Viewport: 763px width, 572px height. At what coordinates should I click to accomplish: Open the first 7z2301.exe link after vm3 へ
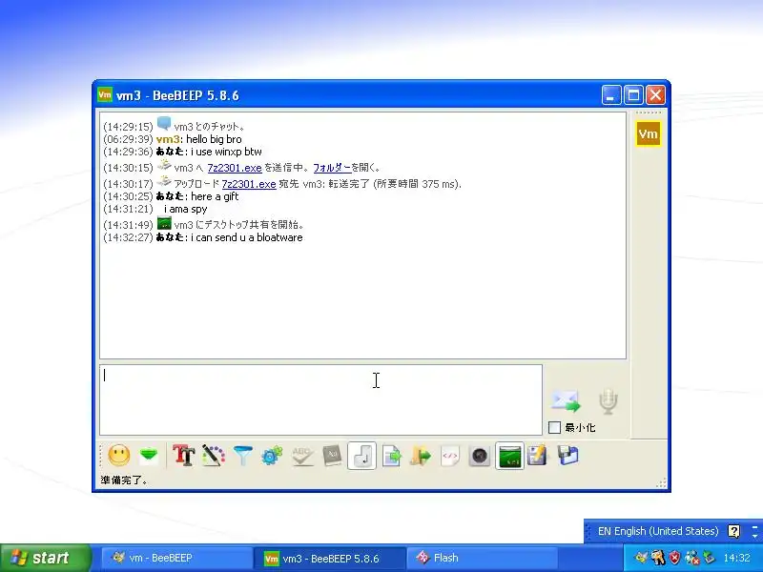click(x=235, y=168)
